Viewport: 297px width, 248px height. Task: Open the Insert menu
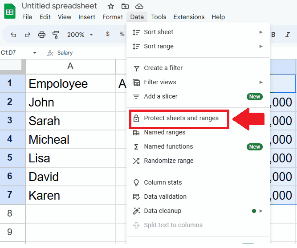click(87, 17)
